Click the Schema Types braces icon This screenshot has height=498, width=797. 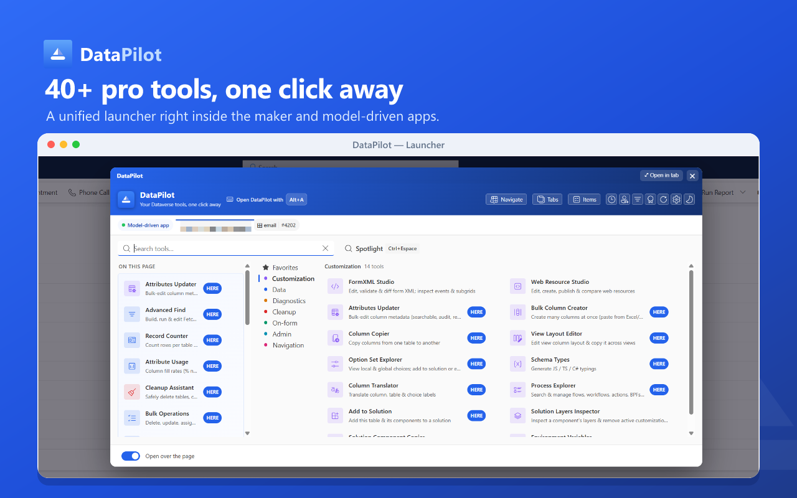[x=517, y=364]
